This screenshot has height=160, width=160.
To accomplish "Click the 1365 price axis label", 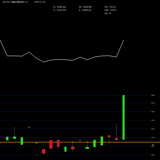I will [153, 129].
